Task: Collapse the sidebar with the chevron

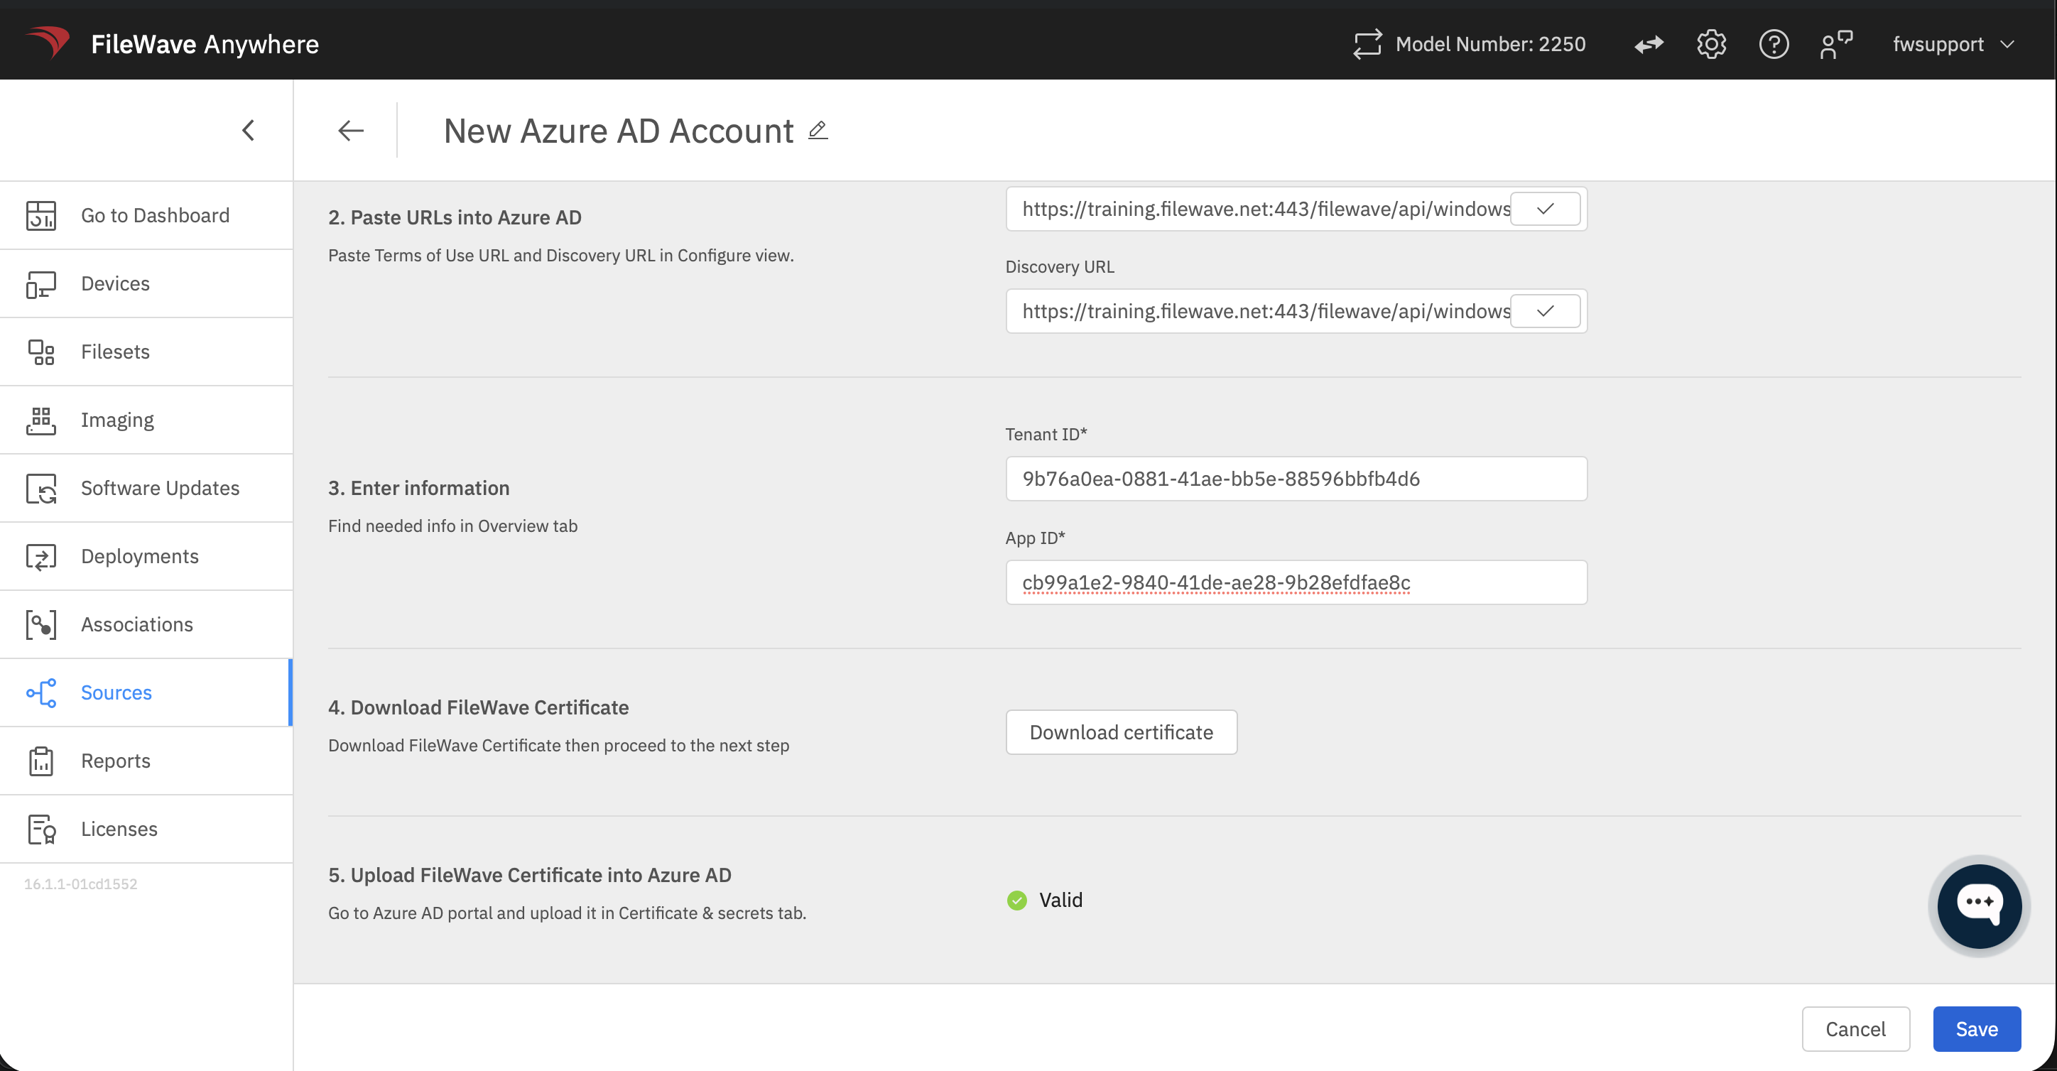Action: (249, 130)
